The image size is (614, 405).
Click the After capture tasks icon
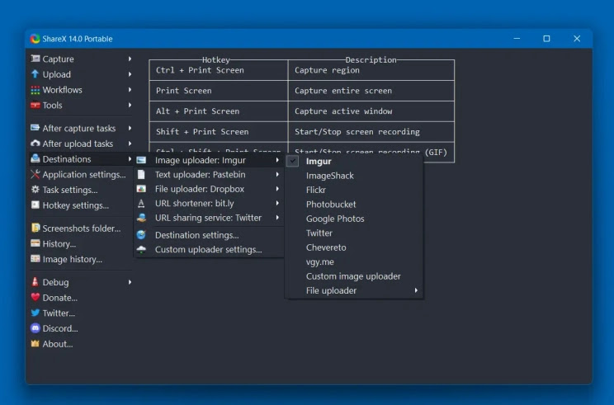[35, 128]
